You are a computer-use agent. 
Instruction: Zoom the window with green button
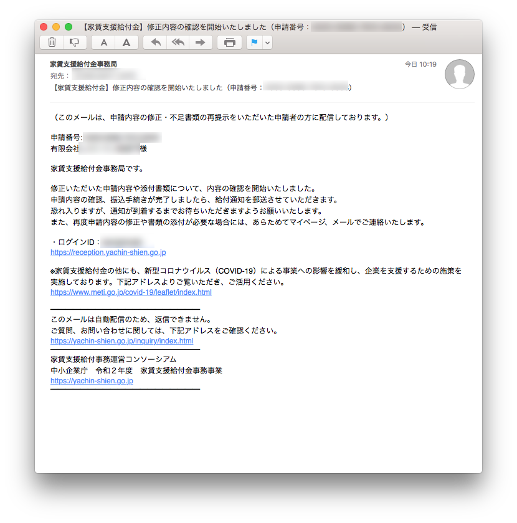click(69, 27)
